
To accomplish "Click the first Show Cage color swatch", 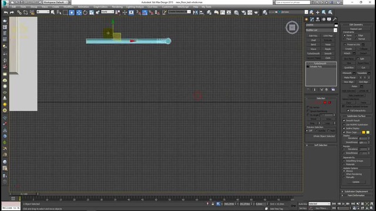I will 364,132.
